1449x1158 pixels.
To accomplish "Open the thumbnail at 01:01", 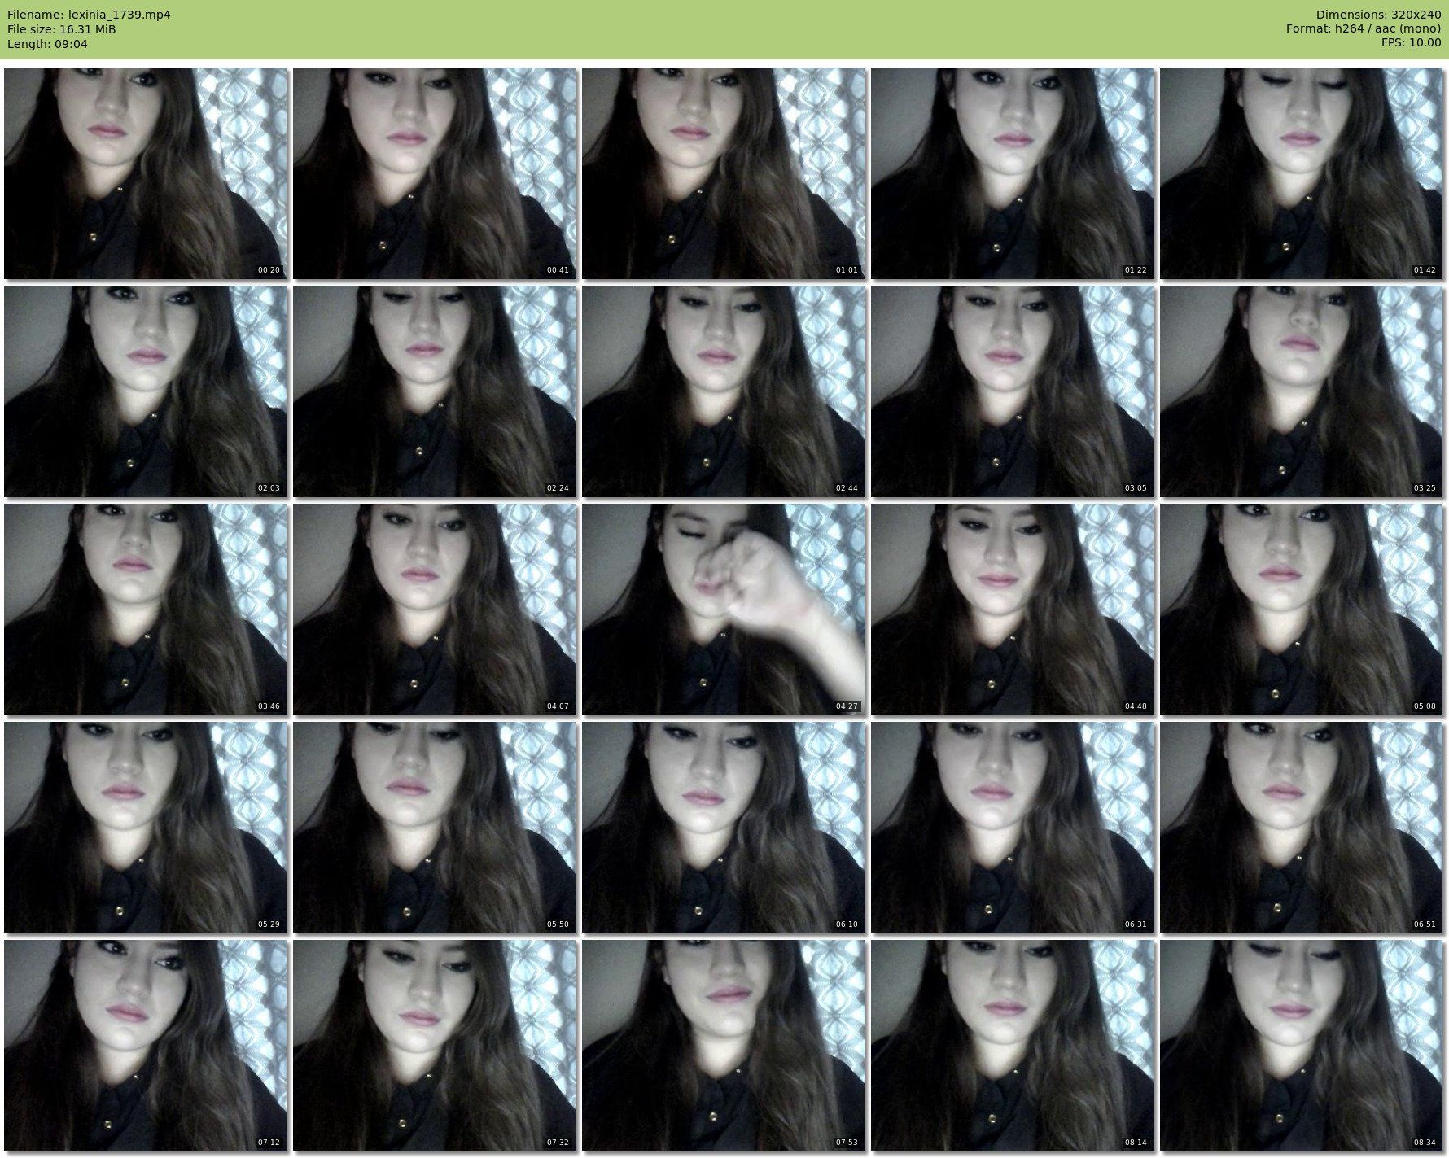I will 723,173.
